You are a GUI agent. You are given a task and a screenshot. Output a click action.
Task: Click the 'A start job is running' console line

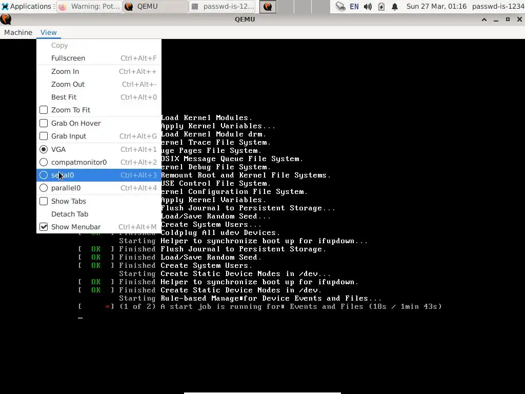click(260, 307)
